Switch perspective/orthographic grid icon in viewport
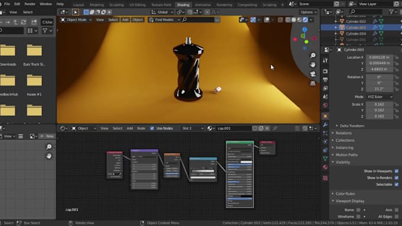This screenshot has width=402, height=226. (313, 83)
